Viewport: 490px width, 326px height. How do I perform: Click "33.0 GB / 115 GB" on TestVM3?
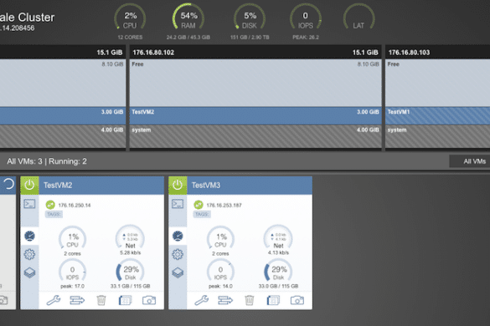tap(278, 286)
